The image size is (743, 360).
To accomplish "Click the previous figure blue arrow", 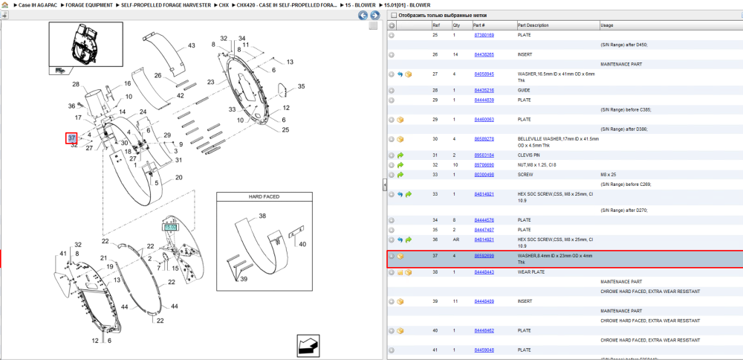I will pos(363,15).
